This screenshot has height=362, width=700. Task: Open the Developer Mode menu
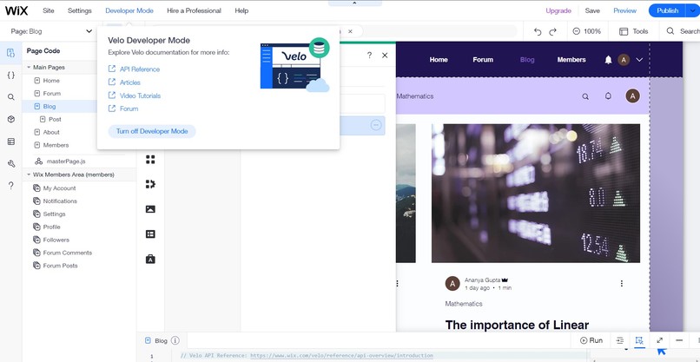point(129,10)
